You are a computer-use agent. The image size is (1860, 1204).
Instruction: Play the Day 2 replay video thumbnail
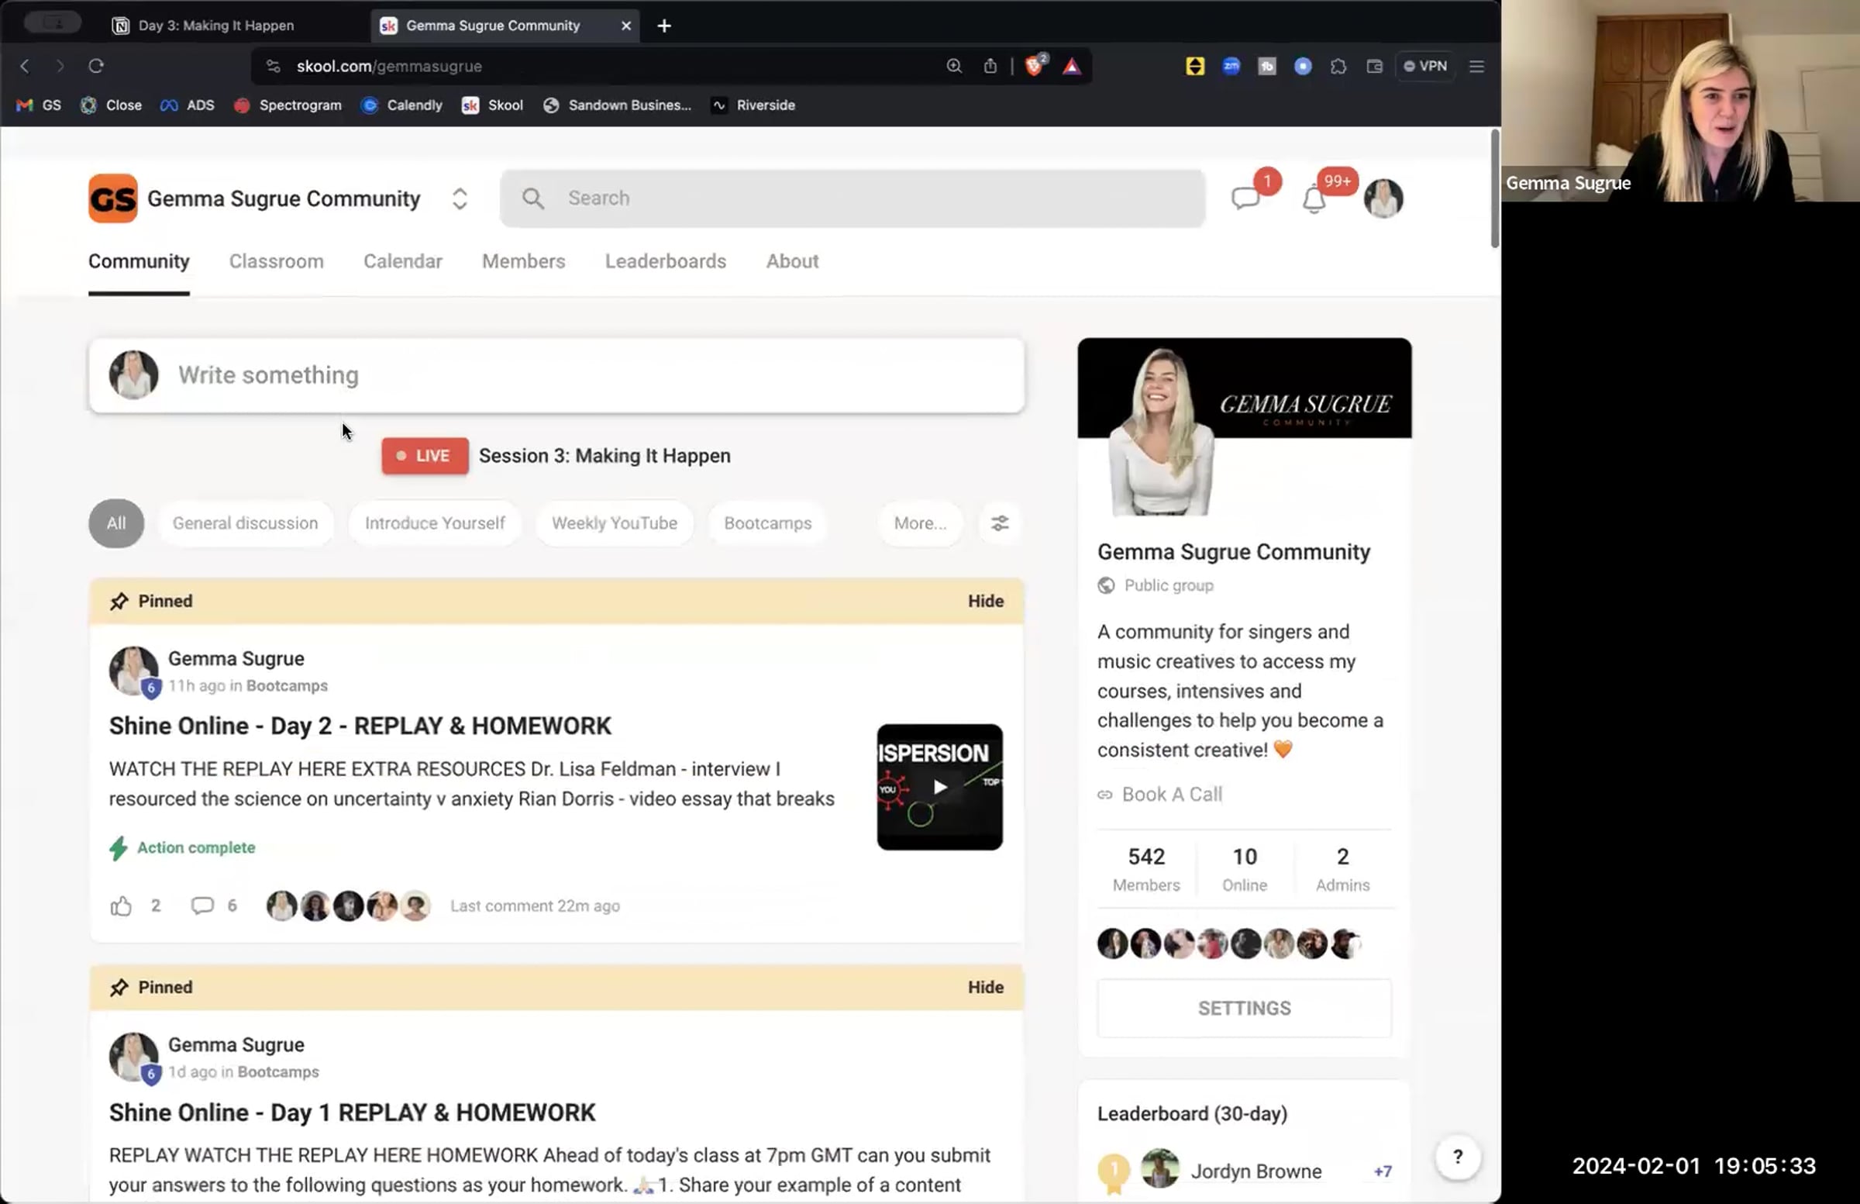coord(939,788)
